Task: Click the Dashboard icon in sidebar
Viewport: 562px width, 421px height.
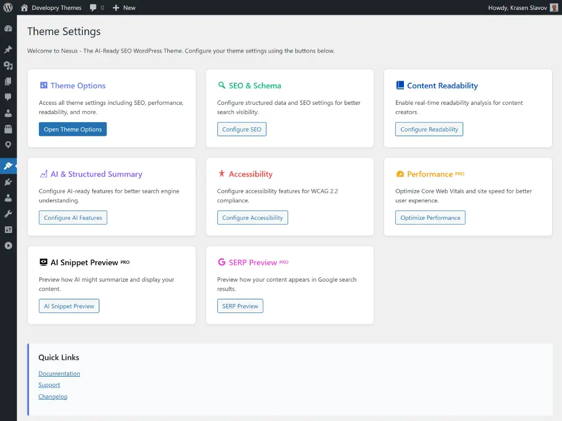Action: pyautogui.click(x=8, y=29)
